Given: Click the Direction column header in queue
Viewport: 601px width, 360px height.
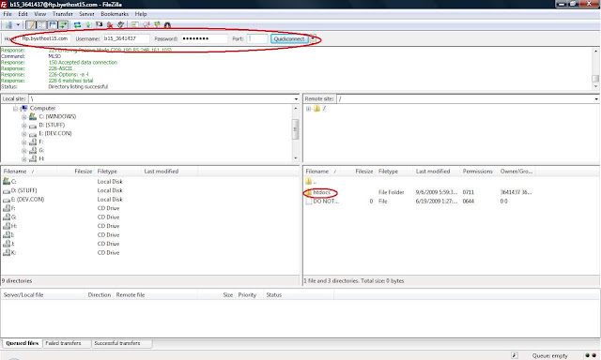Looking at the screenshot, I should (100, 295).
